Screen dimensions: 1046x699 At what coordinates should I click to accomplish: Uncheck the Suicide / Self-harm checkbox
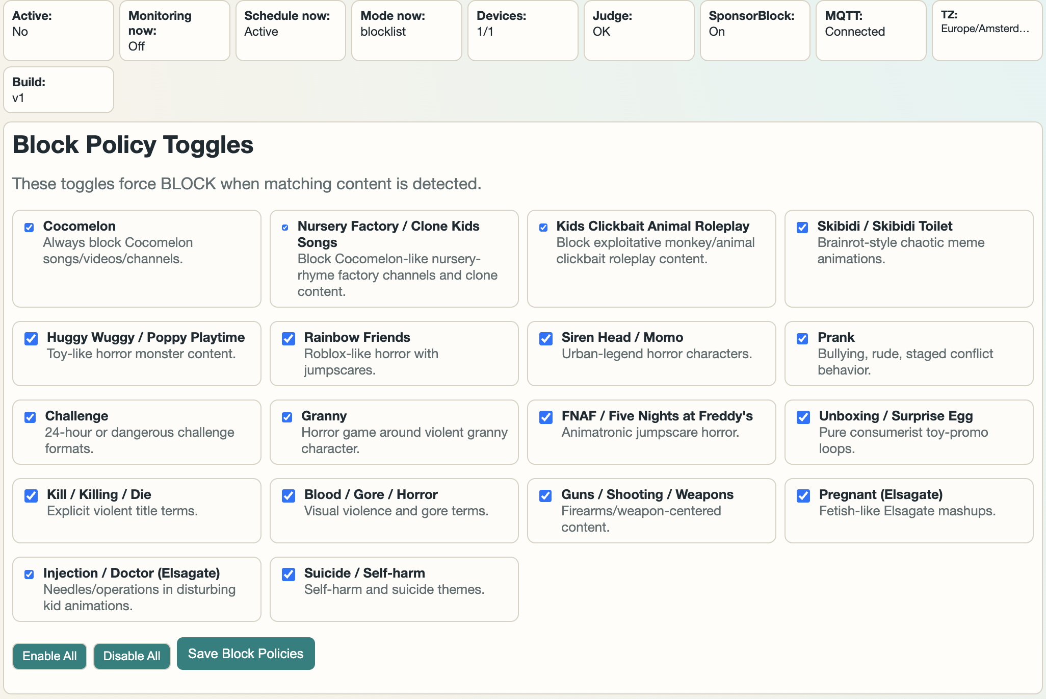289,575
